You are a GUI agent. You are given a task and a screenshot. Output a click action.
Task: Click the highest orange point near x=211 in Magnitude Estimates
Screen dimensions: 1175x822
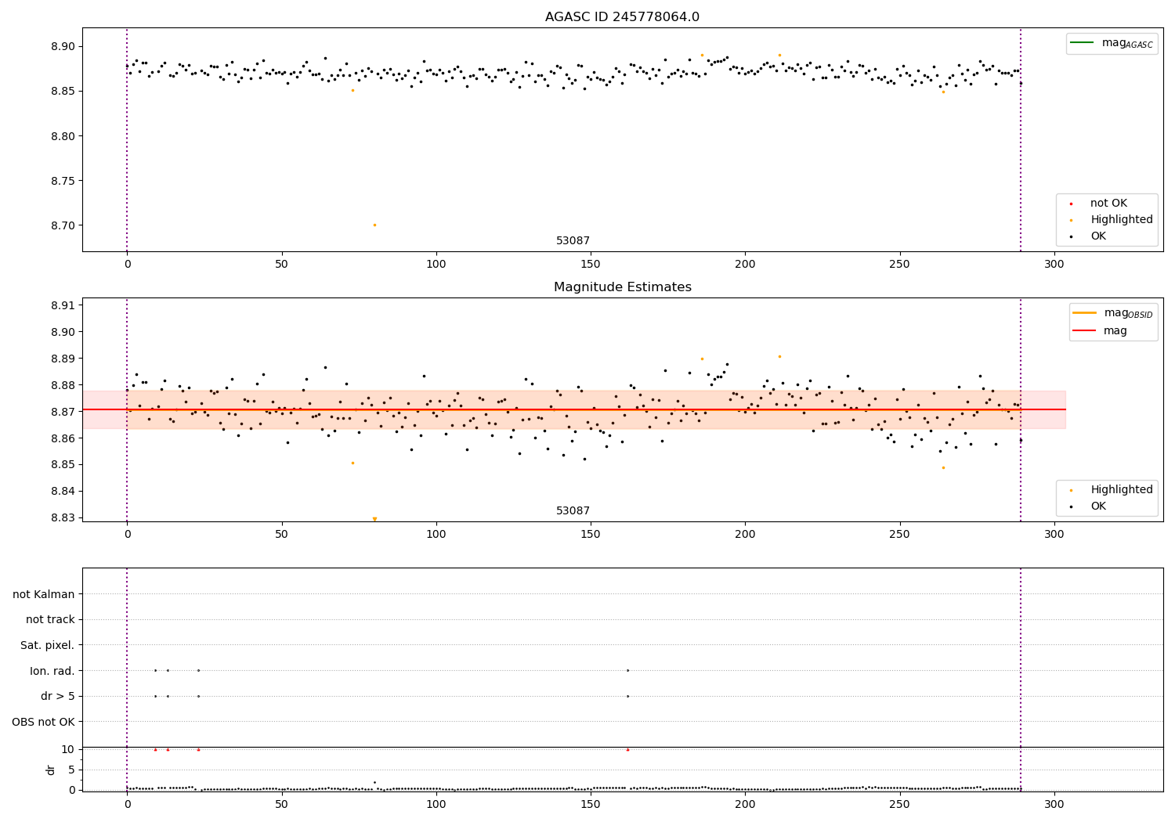coord(779,356)
